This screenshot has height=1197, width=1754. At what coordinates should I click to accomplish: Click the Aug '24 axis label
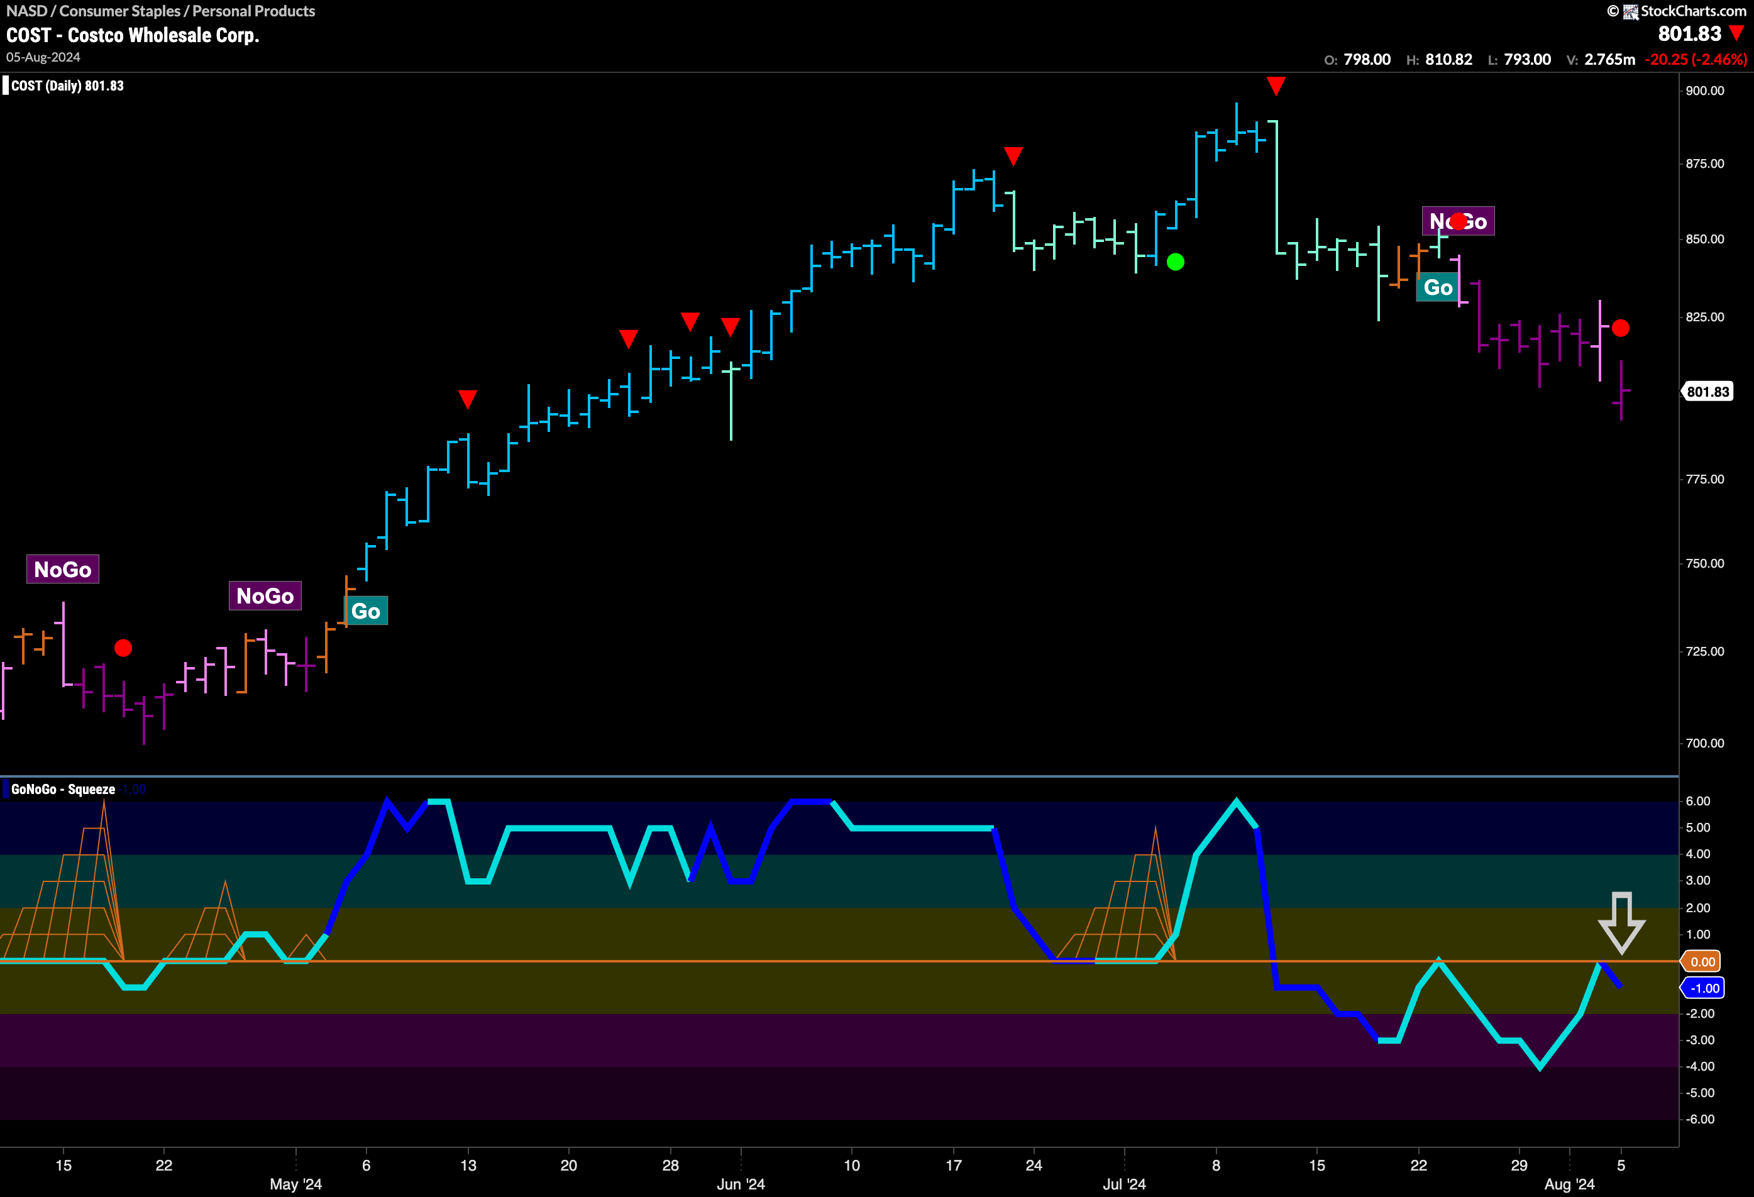click(1569, 1184)
